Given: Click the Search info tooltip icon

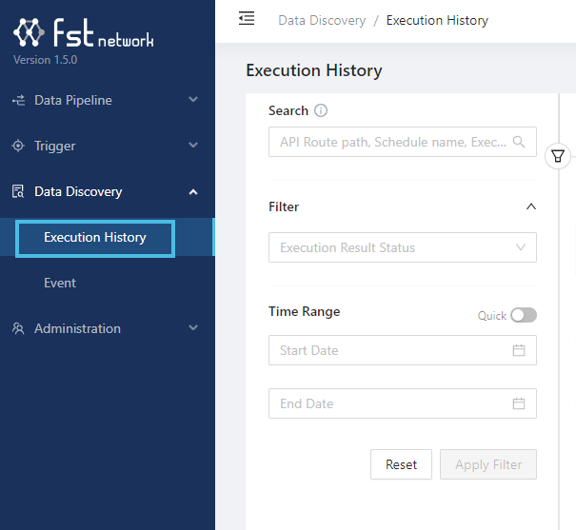Looking at the screenshot, I should pos(321,110).
